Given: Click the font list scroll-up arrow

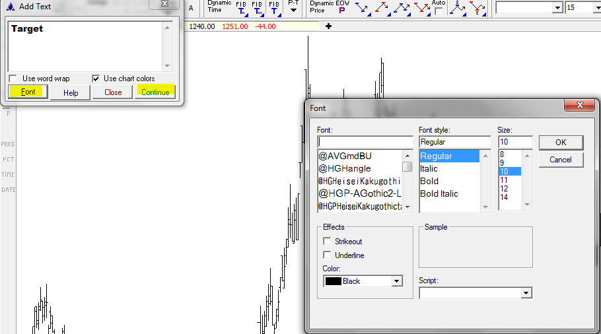Looking at the screenshot, I should [407, 156].
